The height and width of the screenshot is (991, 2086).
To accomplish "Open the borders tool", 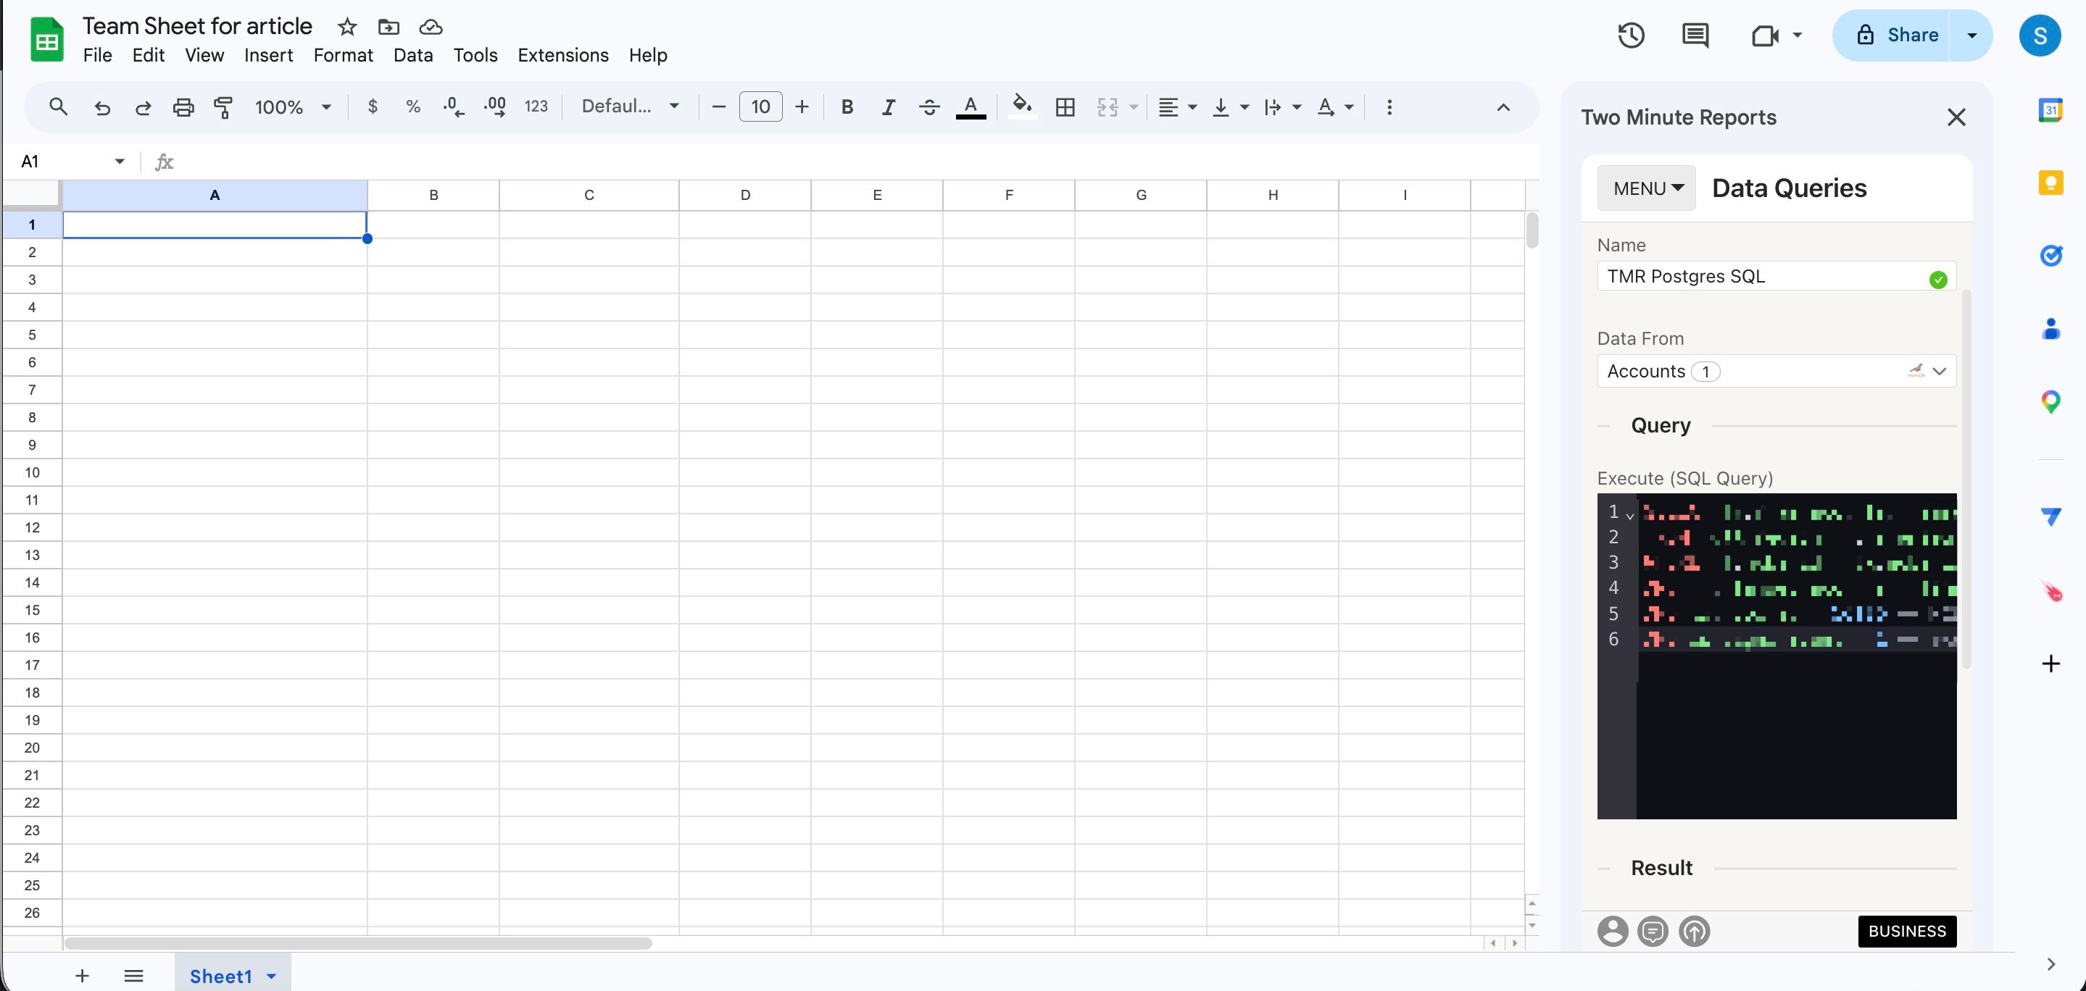I will pos(1064,106).
